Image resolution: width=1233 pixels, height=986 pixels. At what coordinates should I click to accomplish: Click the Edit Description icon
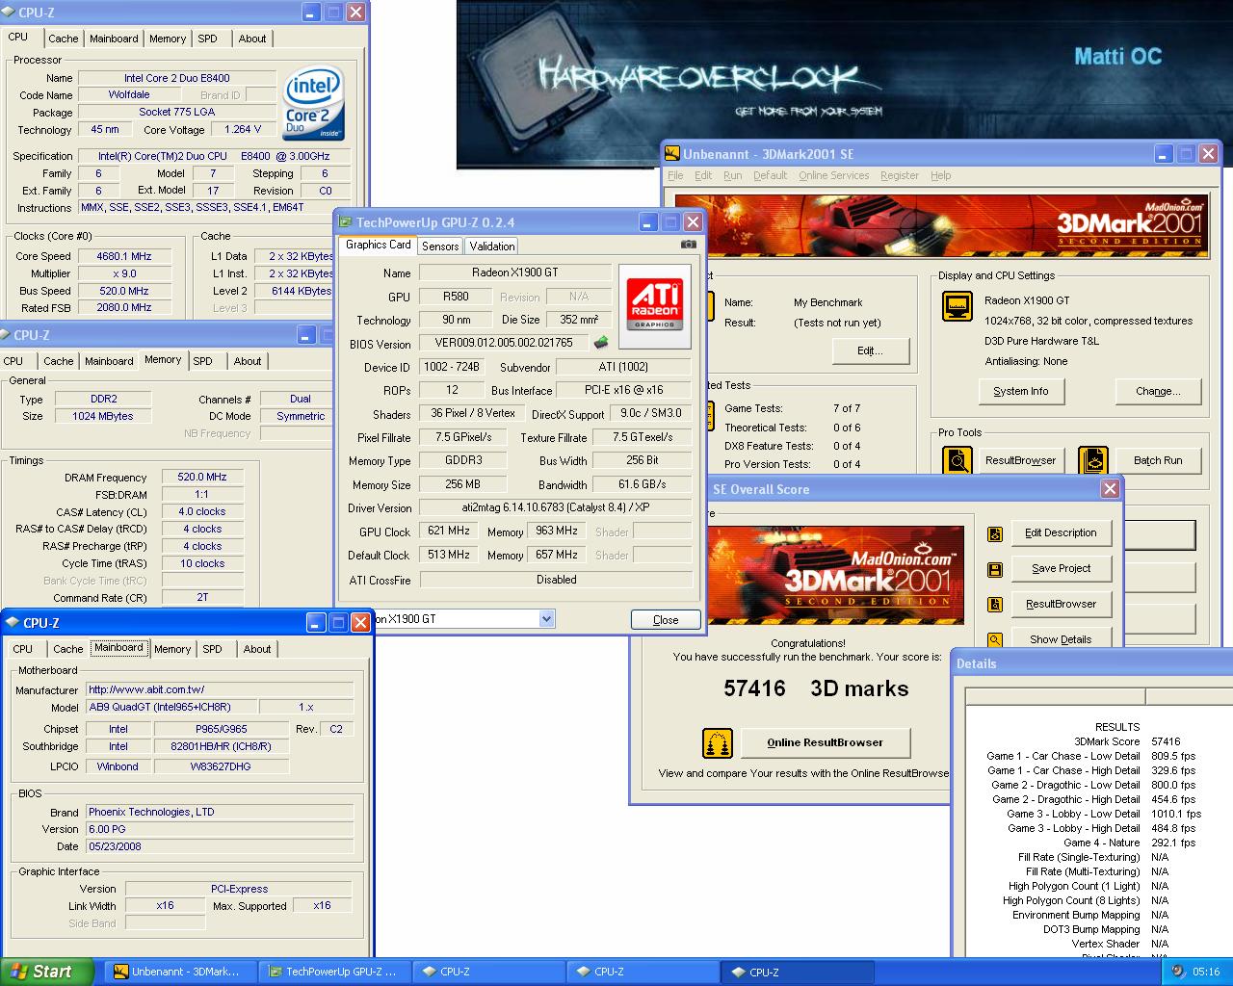click(x=995, y=533)
